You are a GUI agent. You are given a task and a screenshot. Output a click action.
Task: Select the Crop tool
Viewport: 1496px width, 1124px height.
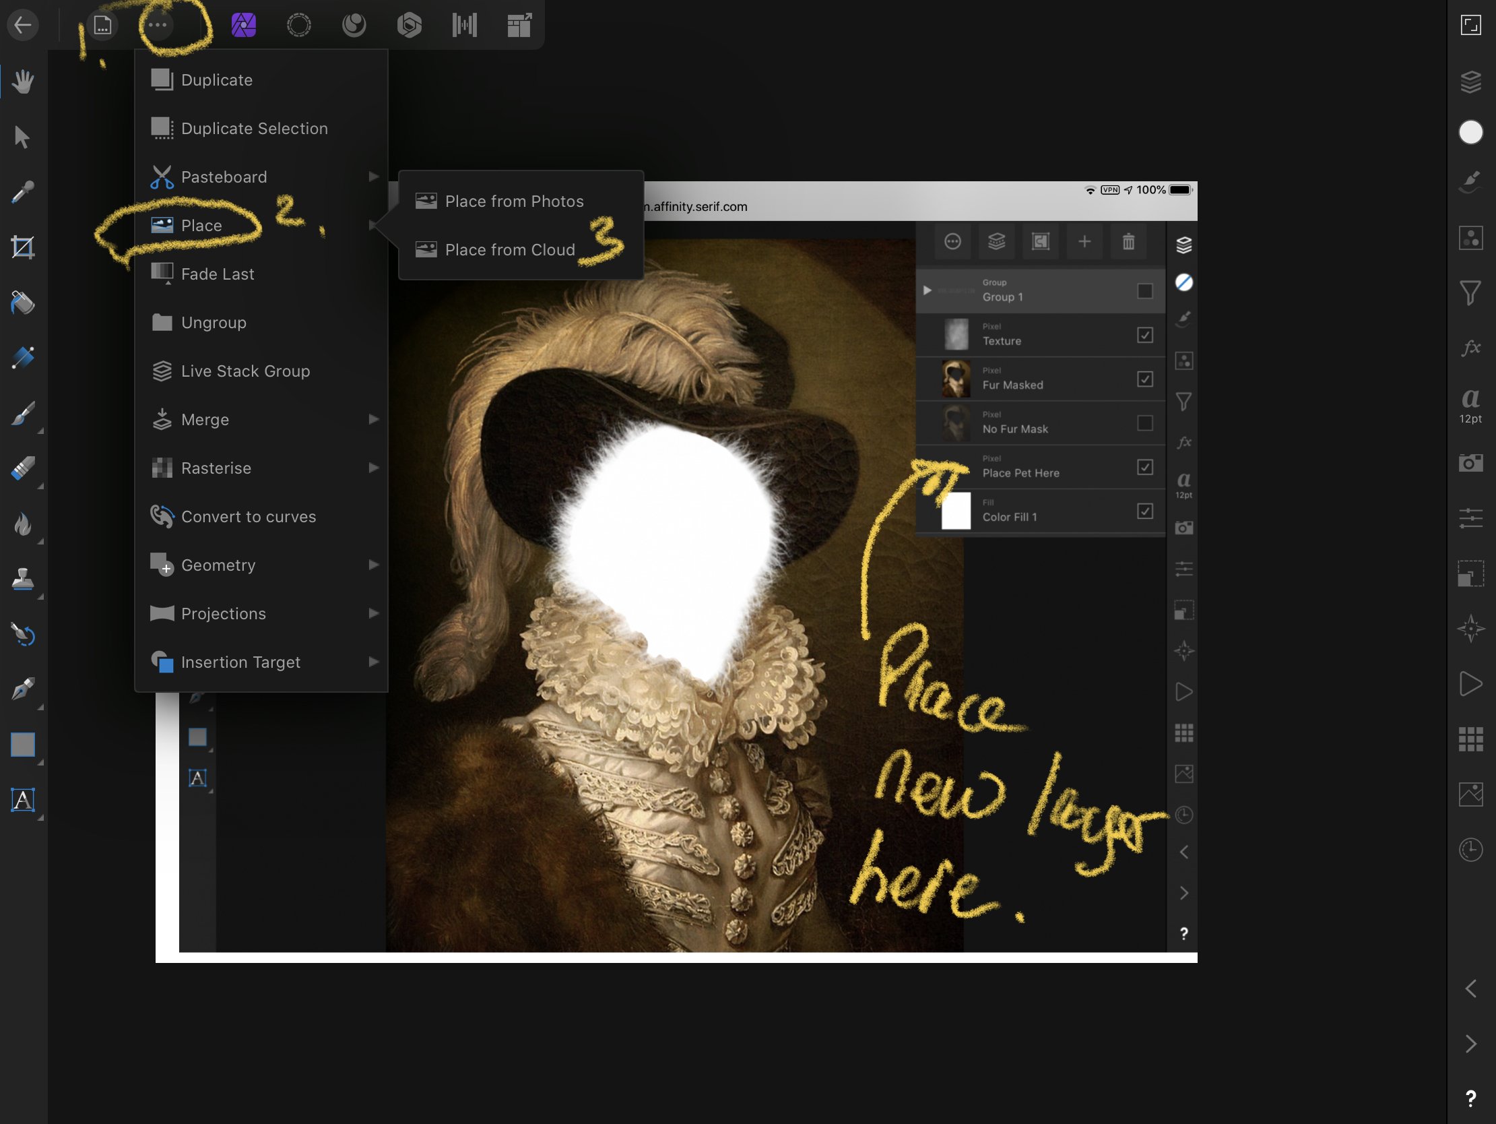tap(22, 248)
